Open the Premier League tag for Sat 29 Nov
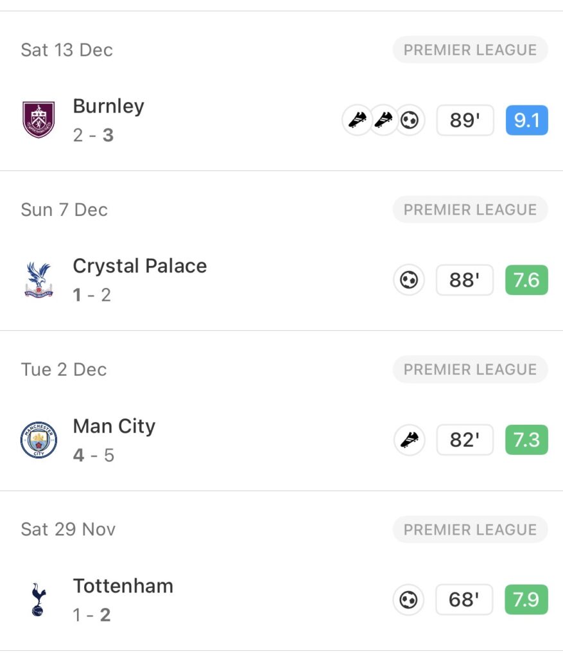The height and width of the screenshot is (658, 563). [x=470, y=529]
